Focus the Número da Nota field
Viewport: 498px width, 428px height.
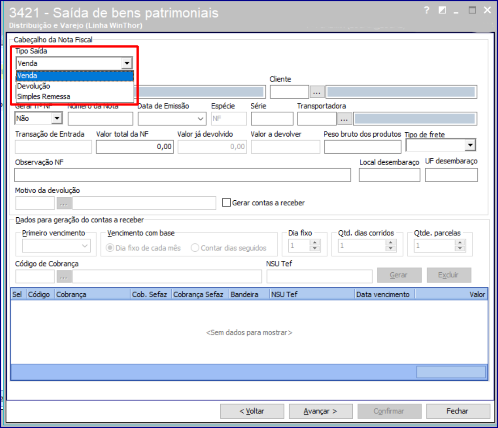[100, 119]
